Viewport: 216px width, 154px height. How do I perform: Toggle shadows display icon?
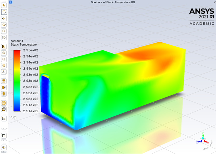point(4,87)
